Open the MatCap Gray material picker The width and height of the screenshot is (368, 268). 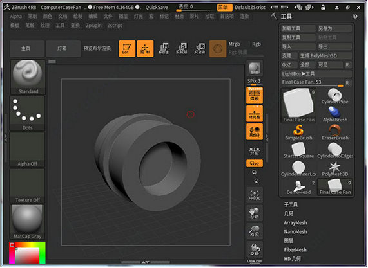pyautogui.click(x=28, y=222)
